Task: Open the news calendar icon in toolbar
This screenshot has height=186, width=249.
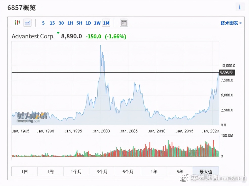Action: click(x=123, y=23)
